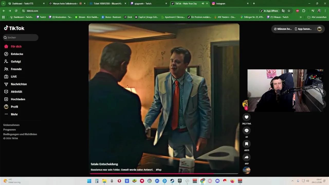Go back in browser history
The image size is (329, 185).
4,11
